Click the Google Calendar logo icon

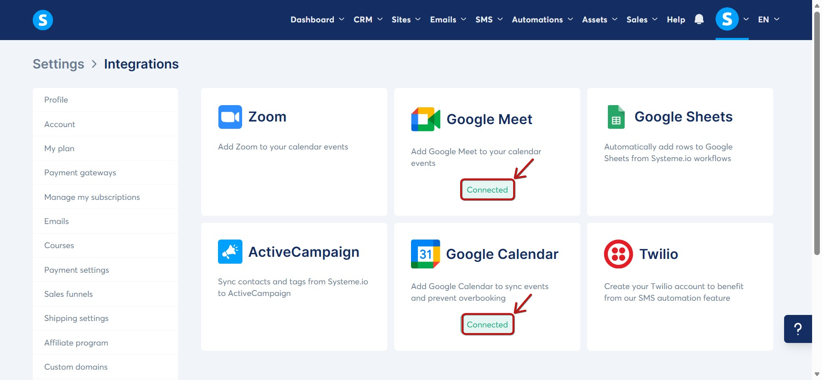426,254
